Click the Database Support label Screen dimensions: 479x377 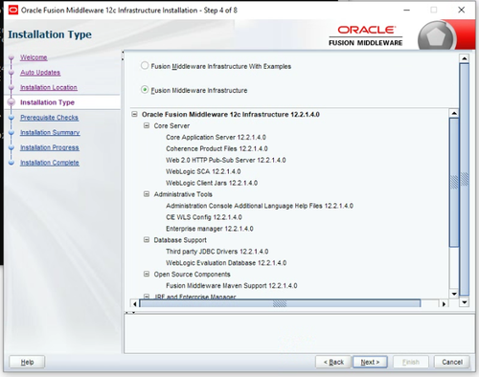pos(180,240)
